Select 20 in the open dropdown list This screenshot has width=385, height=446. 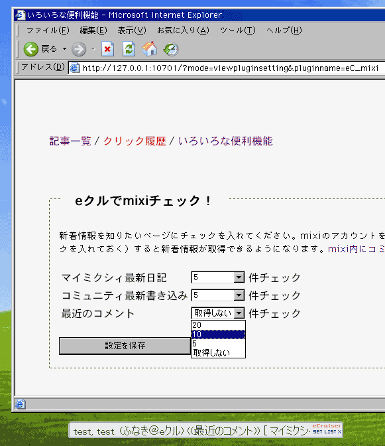click(218, 325)
